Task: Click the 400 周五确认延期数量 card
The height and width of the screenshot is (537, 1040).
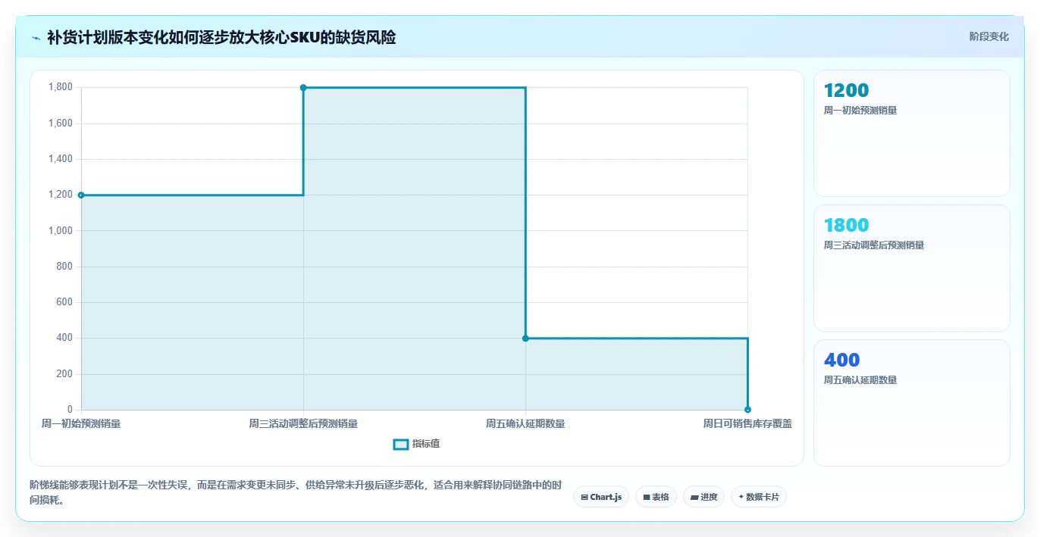Action: 911,403
